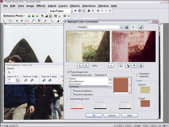
Task: Click the Pause script recording icon
Action: click(x=102, y=11)
